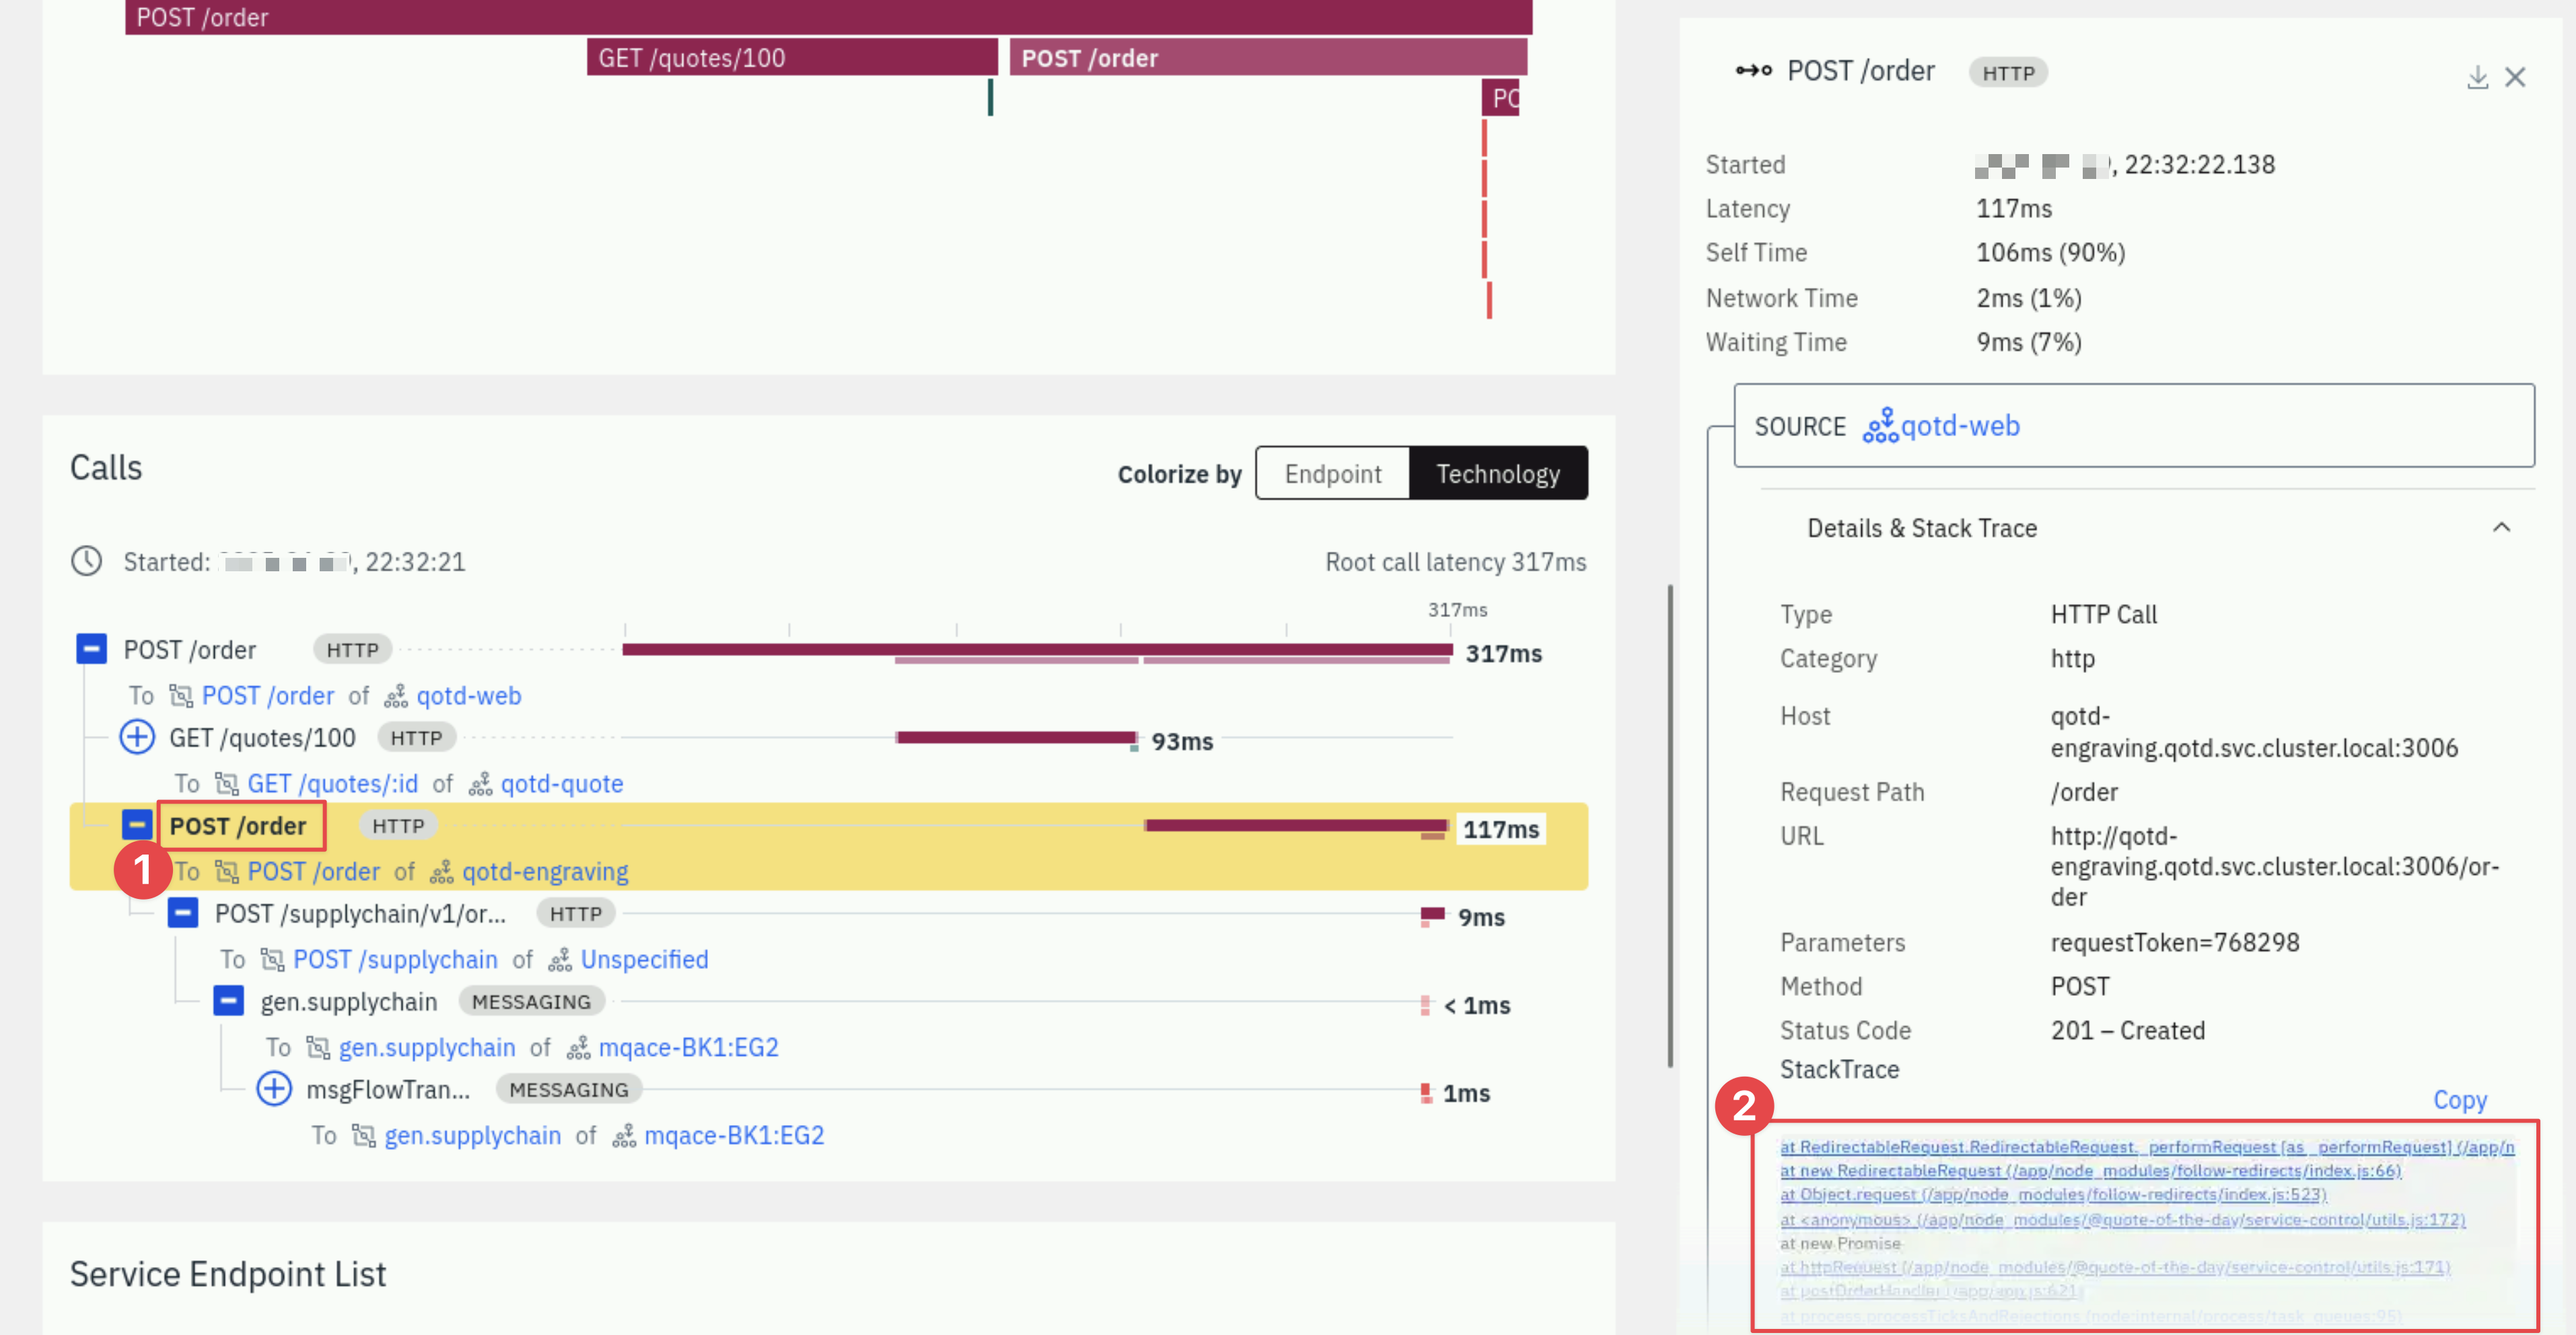Open mqace-BK1:EG2 under gen.supplychain call
2576x1335 pixels.
tap(688, 1047)
